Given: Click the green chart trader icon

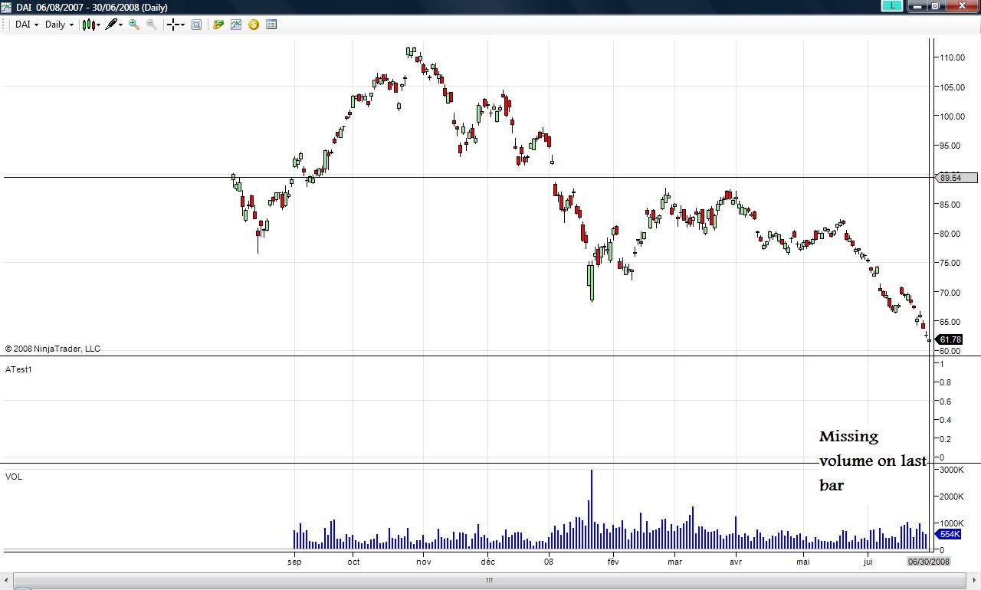Looking at the screenshot, I should [218, 25].
